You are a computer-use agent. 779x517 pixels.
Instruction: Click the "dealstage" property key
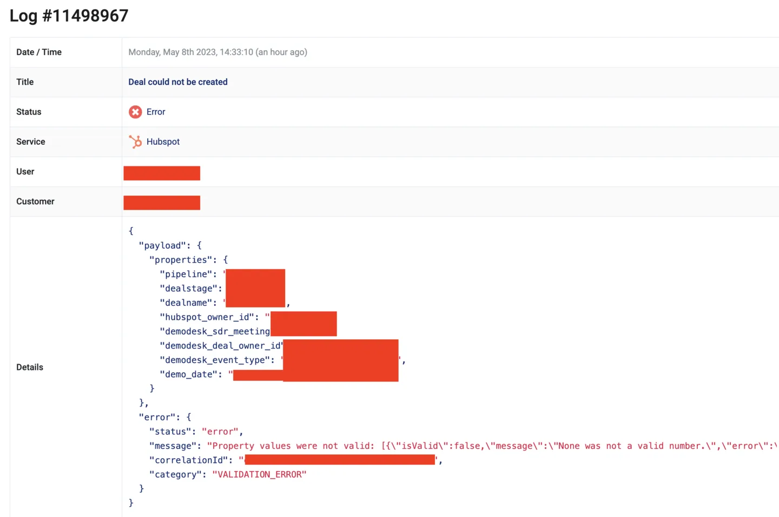click(189, 288)
